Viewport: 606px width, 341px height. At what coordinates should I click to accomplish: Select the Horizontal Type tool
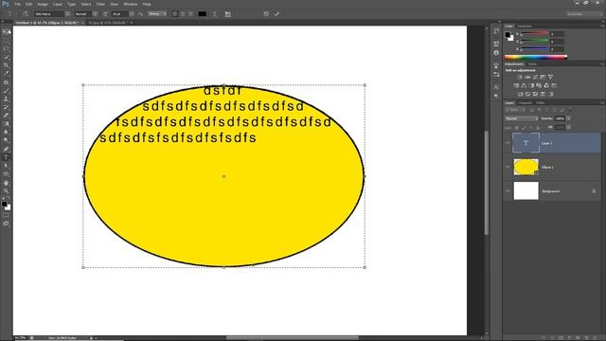click(x=6, y=157)
